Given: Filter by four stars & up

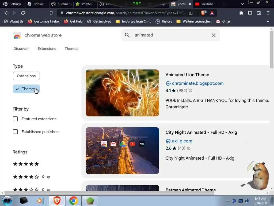Looking at the screenshot, I should pyautogui.click(x=32, y=177).
